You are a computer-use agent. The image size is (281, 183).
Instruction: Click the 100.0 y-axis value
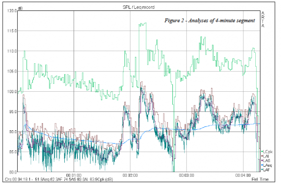12,92
